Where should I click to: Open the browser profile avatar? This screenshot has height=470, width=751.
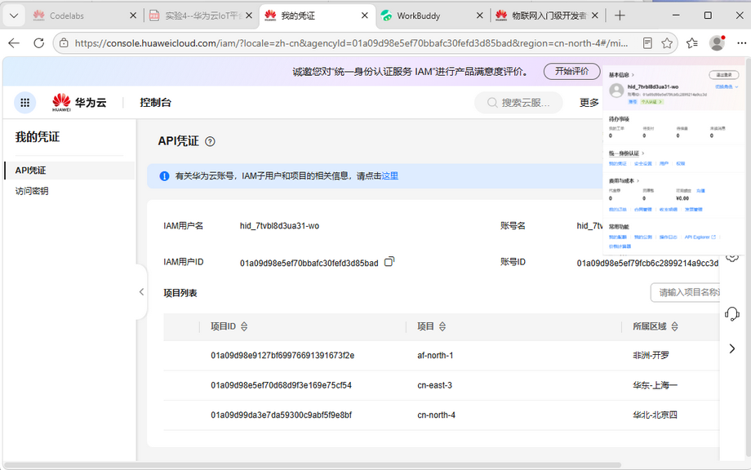[x=717, y=43]
